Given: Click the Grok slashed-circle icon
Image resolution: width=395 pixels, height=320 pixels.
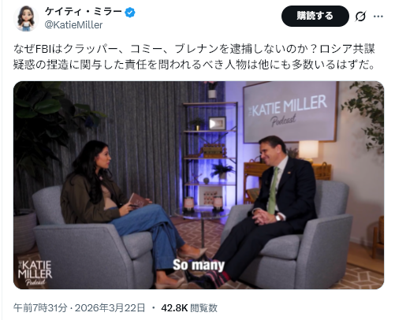Looking at the screenshot, I should [x=360, y=17].
